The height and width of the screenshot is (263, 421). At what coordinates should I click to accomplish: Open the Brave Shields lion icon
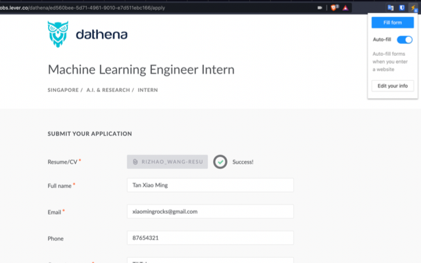click(334, 8)
